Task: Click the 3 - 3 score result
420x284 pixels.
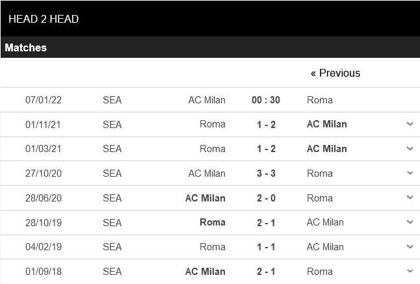Action: pos(265,174)
